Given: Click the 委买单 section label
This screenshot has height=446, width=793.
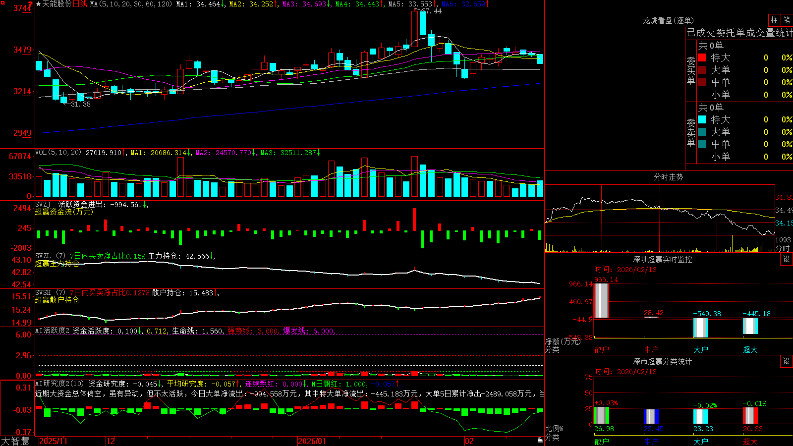Looking at the screenshot, I should [x=691, y=70].
